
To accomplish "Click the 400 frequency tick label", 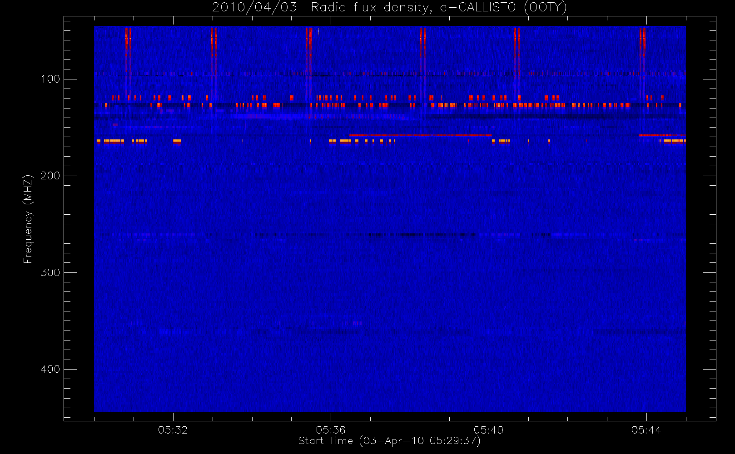I will point(50,369).
